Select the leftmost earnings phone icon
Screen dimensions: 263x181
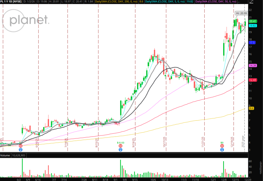tap(21, 146)
